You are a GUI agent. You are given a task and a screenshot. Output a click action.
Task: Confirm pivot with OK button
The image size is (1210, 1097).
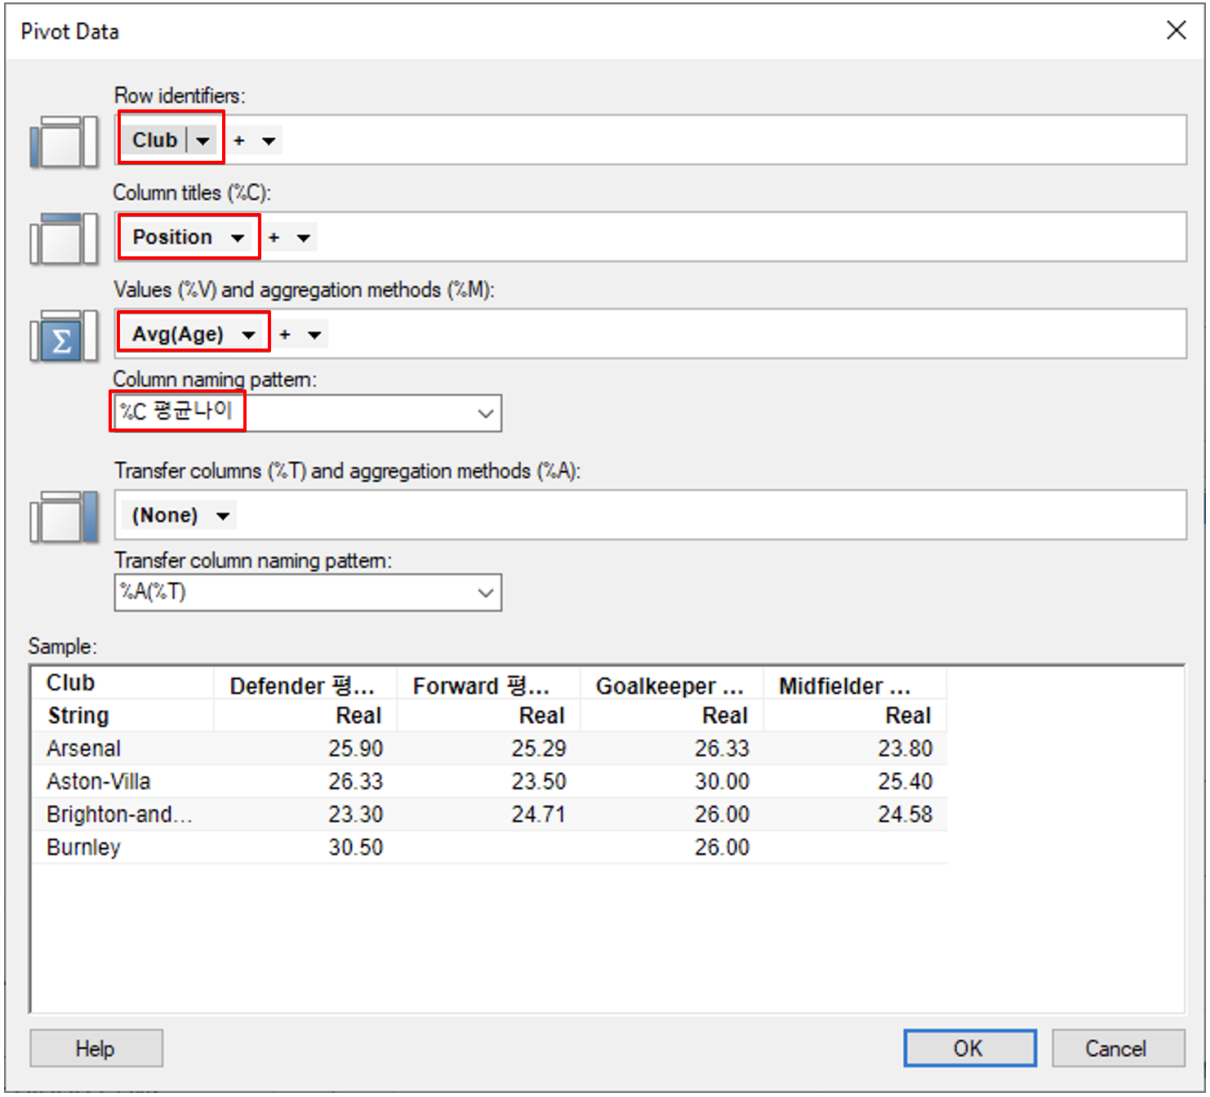click(x=970, y=1049)
